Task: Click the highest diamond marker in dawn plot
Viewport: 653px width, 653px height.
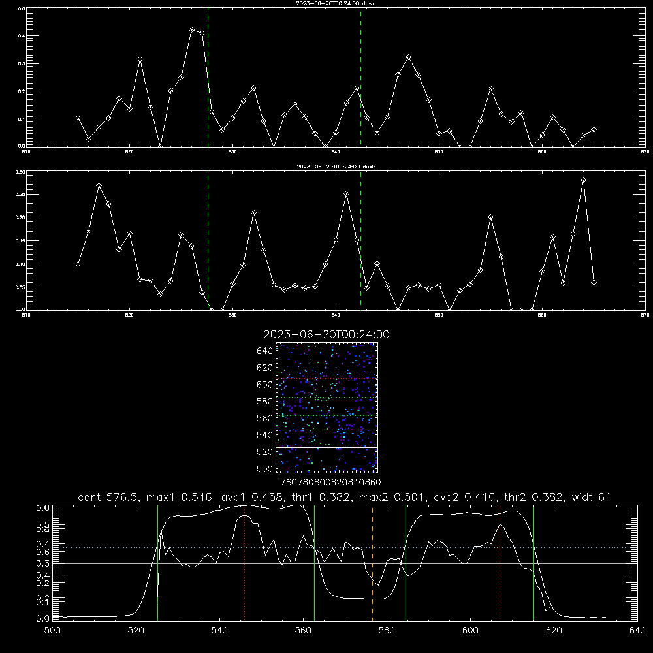Action: coord(191,30)
